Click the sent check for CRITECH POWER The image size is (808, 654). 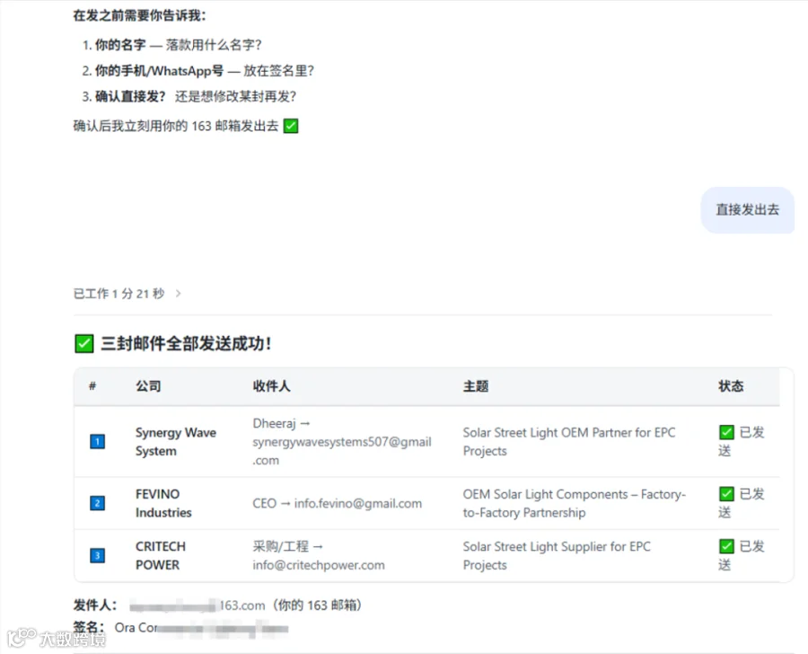[726, 546]
